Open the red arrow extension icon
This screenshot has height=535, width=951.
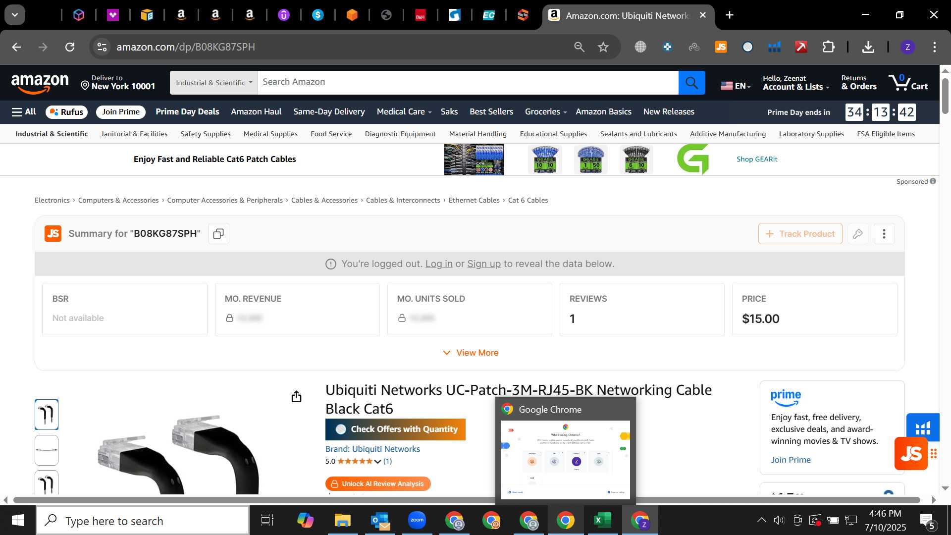pyautogui.click(x=801, y=47)
